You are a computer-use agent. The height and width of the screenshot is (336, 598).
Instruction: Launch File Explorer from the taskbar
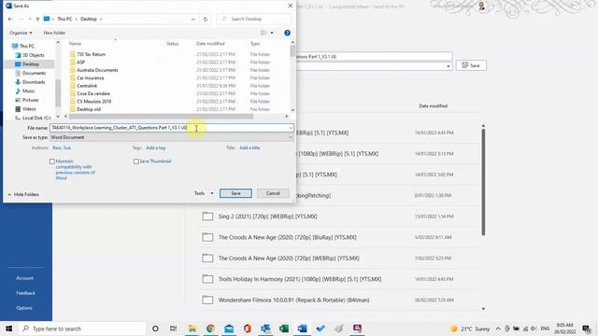[192, 329]
